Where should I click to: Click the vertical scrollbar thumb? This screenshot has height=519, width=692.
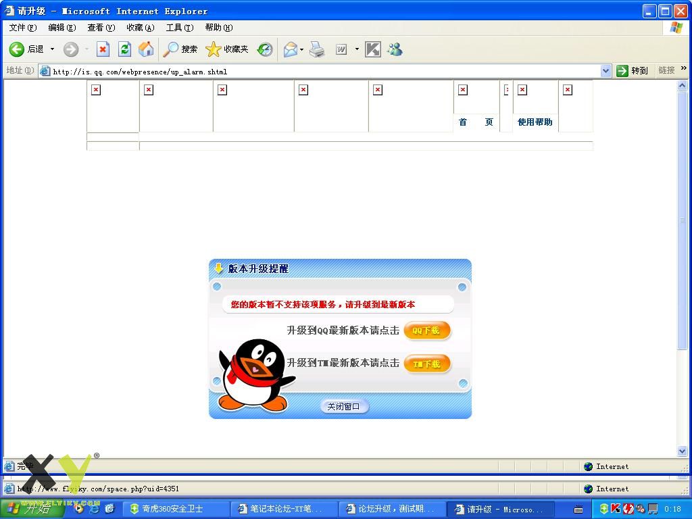coord(683,220)
